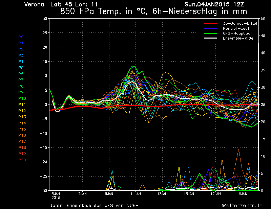
Task: Click the '-15' temperature axis value
Action: [44, 147]
